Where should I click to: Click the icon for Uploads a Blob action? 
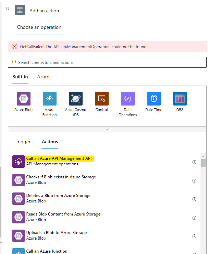point(19,236)
